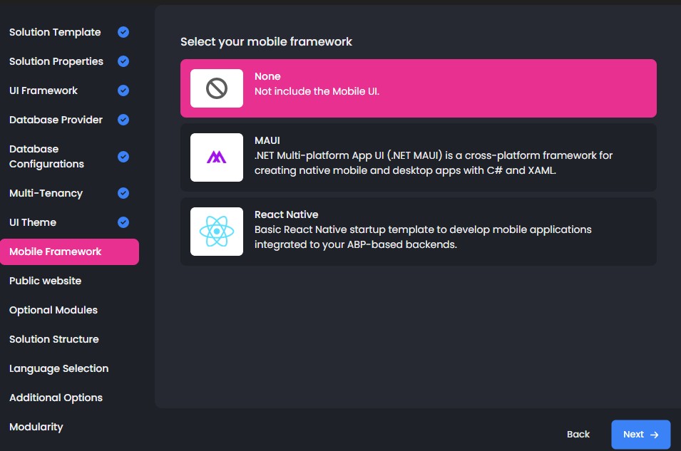This screenshot has height=451, width=681.
Task: Select the React Native atom icon
Action: click(x=216, y=232)
